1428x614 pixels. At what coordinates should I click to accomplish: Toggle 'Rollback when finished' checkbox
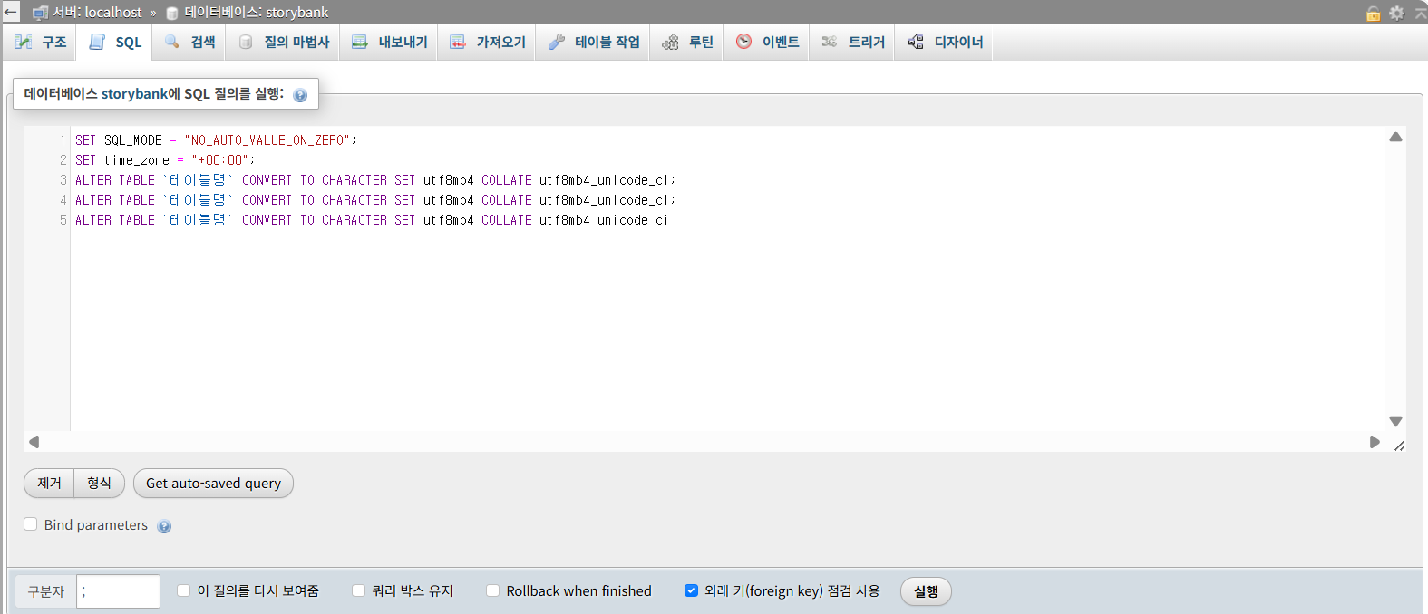[492, 590]
